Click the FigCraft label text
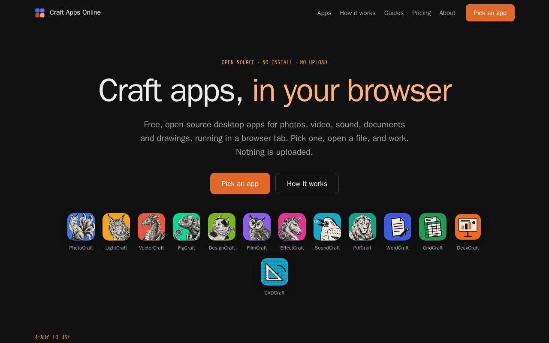The image size is (549, 343). click(187, 248)
